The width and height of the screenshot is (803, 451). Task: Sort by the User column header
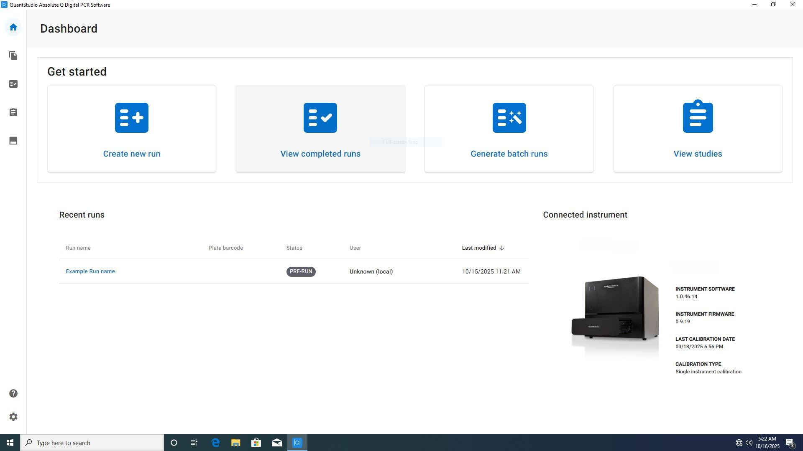[355, 248]
